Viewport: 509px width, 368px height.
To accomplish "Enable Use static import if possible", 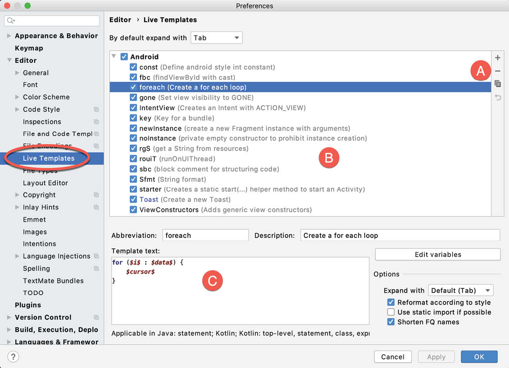I will [391, 312].
